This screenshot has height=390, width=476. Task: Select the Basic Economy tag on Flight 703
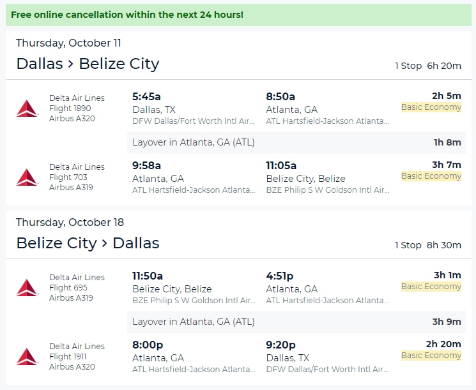tap(431, 176)
